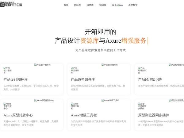Click the 产品设计图标库 banner image at card top

[x=43, y=65]
